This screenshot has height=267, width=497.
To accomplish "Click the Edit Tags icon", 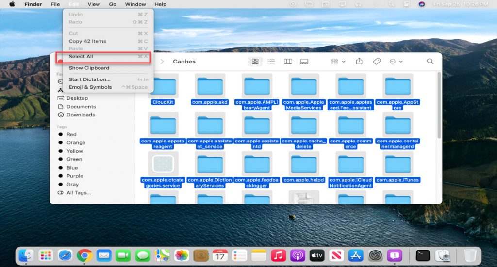I will tap(377, 62).
